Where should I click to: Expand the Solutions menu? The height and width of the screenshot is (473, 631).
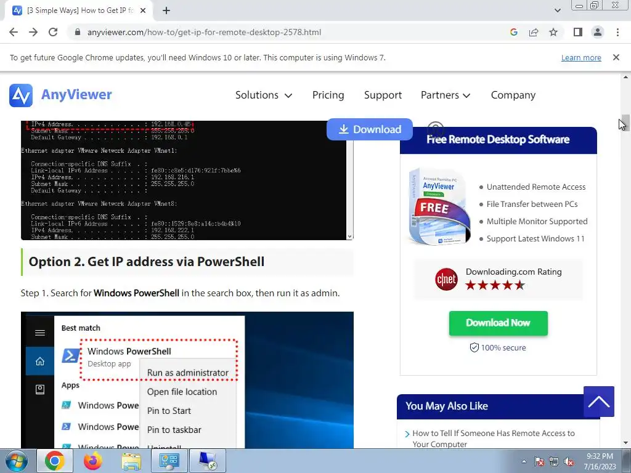(264, 95)
